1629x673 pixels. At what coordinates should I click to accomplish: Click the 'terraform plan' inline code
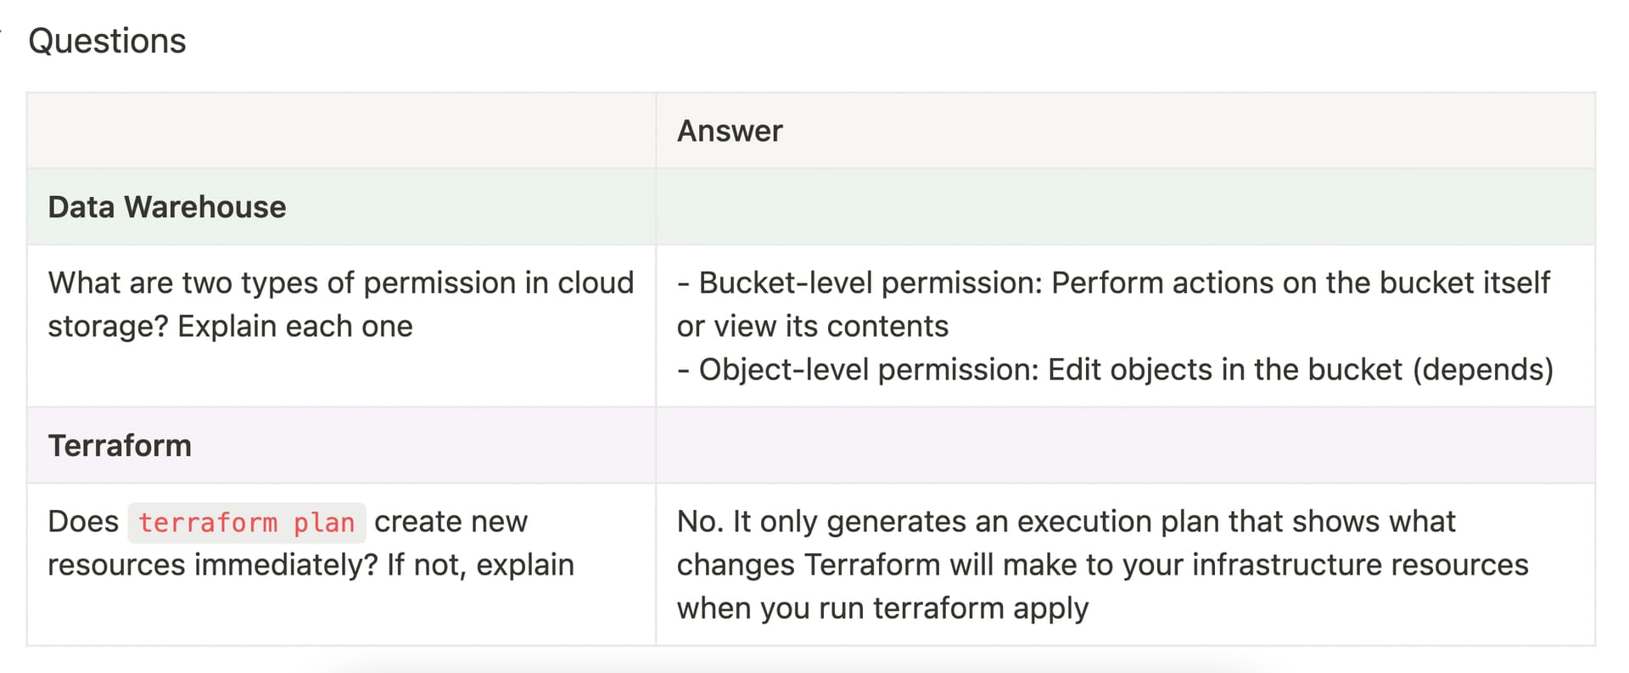click(246, 522)
